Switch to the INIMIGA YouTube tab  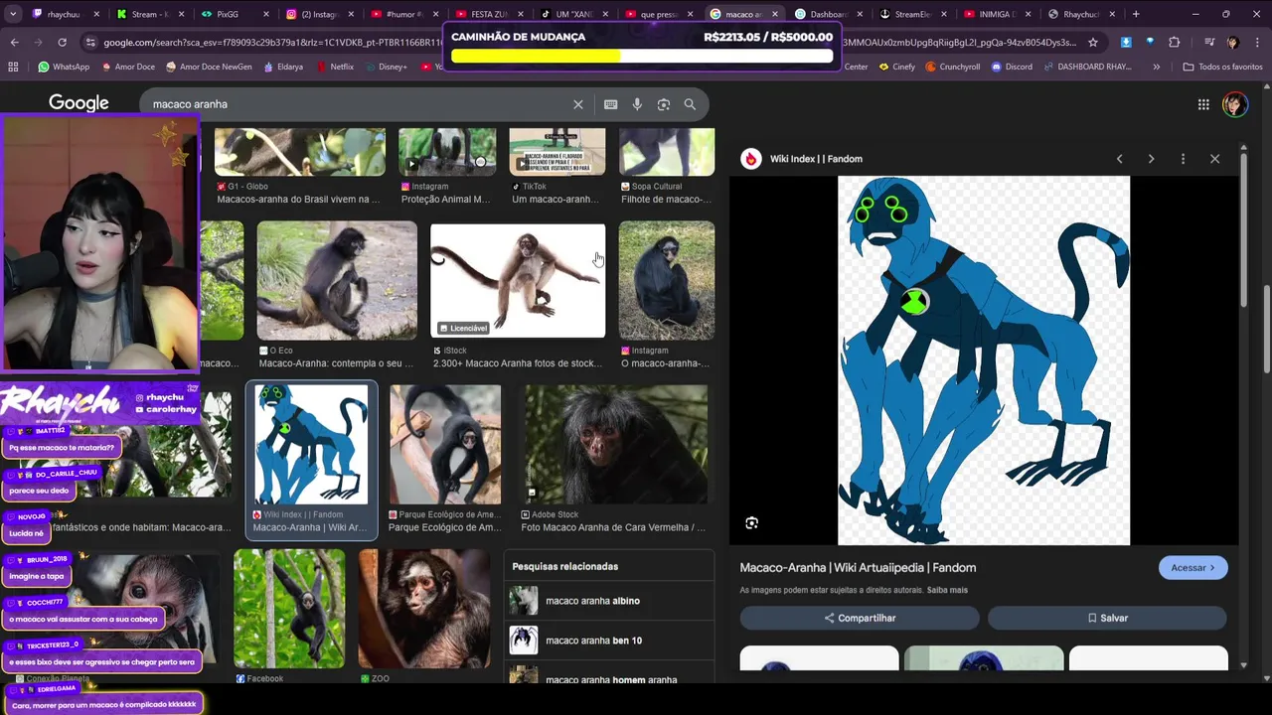coord(997,14)
